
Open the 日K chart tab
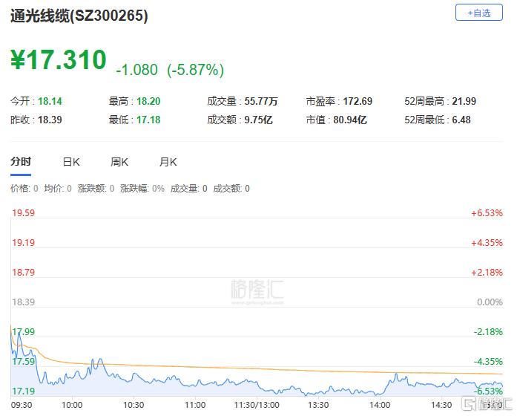coord(71,162)
